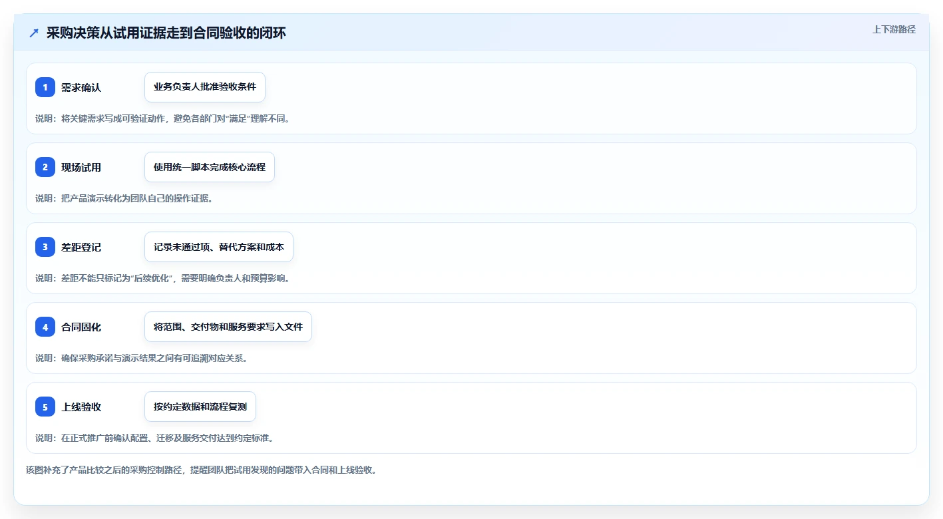Click the note starting 说明:将关键需求写成可验证动作
The image size is (943, 519).
162,118
